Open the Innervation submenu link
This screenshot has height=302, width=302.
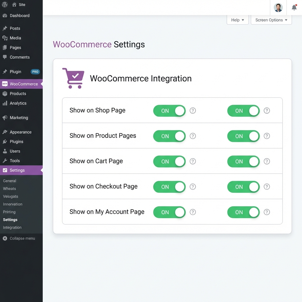coord(13,204)
